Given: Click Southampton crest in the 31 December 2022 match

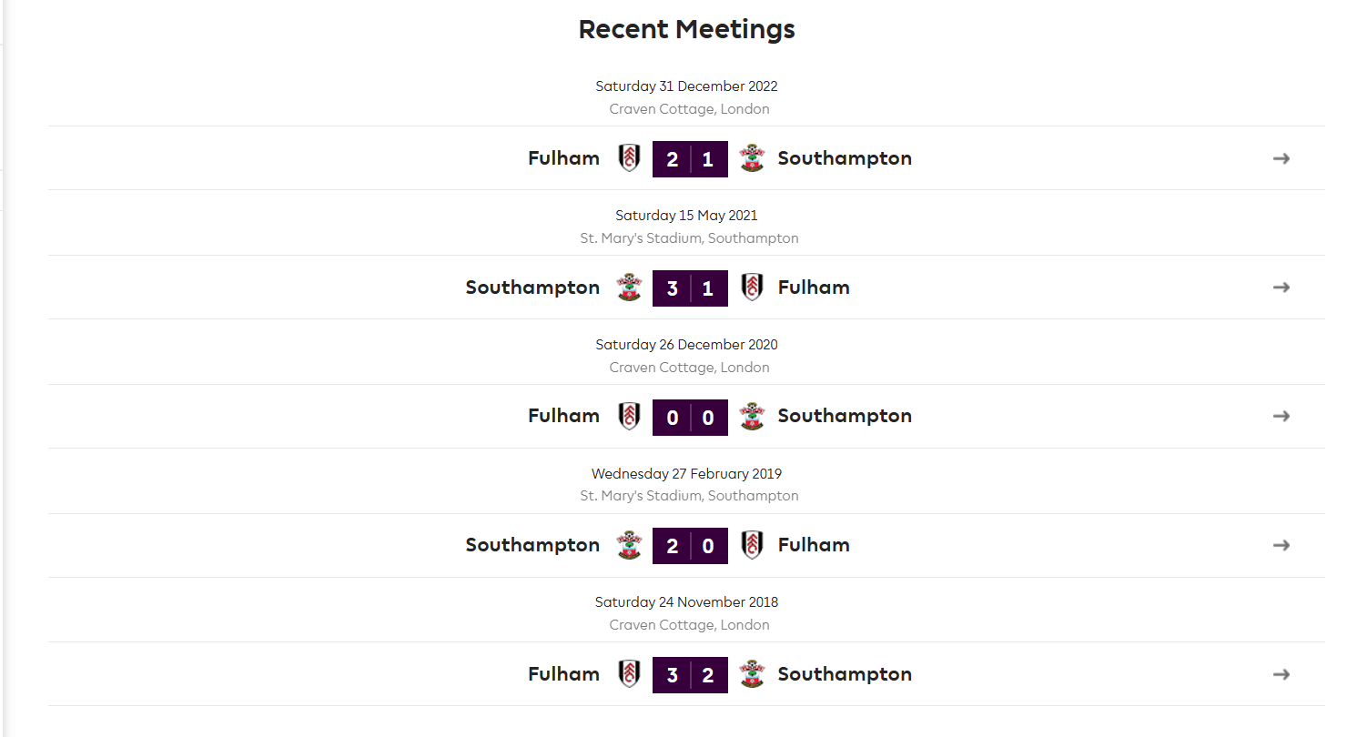Looking at the screenshot, I should tap(752, 158).
